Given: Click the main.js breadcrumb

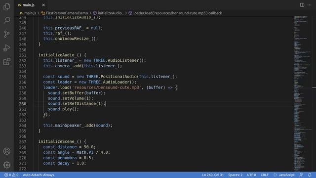Looking at the screenshot, I should pos(28,13).
